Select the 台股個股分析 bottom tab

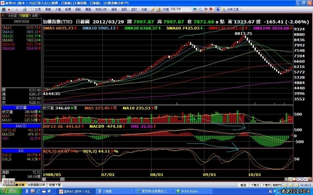coord(37,185)
